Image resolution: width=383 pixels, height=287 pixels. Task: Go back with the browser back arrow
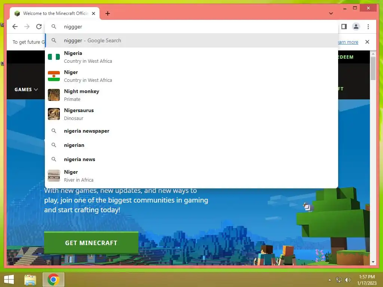[15, 27]
